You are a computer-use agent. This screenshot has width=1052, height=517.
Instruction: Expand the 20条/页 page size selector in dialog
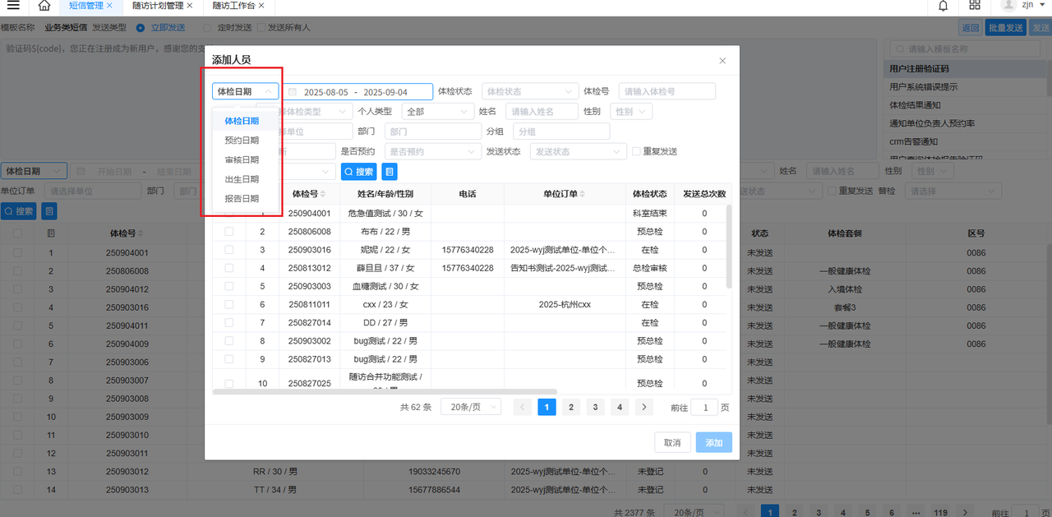click(472, 407)
